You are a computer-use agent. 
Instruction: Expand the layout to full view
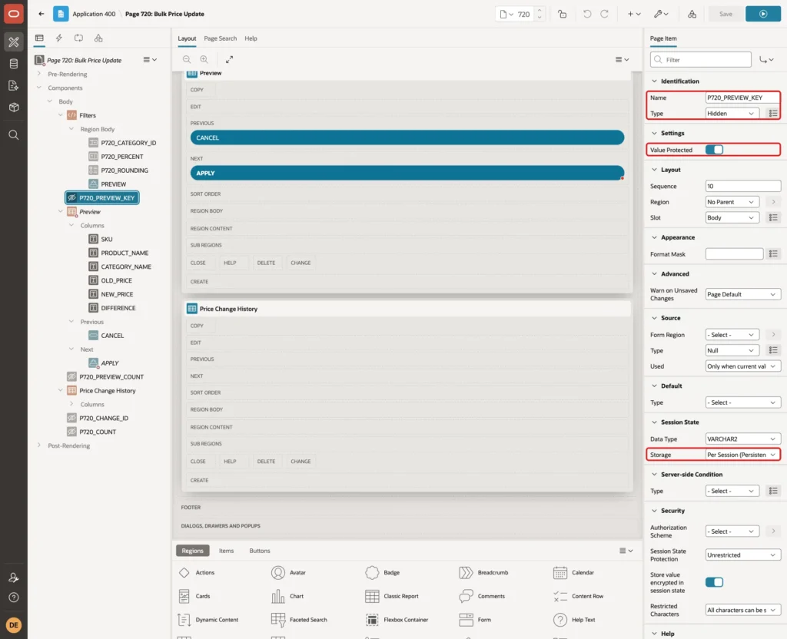pos(229,59)
